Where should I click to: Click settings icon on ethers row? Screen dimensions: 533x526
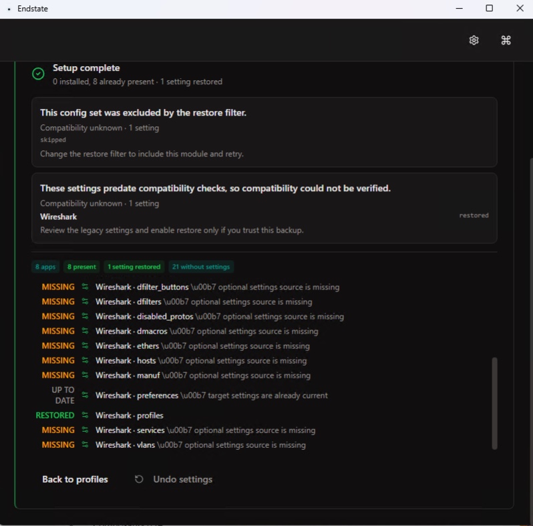85,346
